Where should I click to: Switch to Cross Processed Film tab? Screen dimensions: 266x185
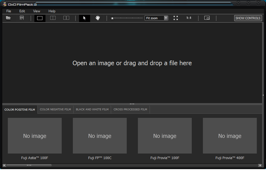pyautogui.click(x=130, y=109)
